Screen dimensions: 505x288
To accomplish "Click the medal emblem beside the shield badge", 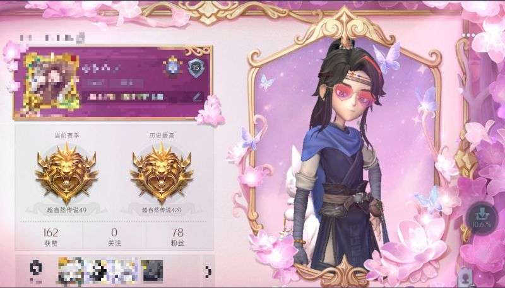I will point(173,67).
